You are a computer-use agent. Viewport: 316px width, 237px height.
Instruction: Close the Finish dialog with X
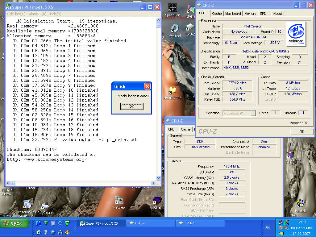point(147,86)
